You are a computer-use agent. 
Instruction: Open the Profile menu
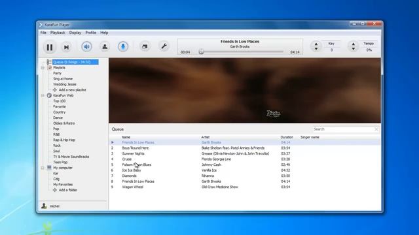[90, 33]
